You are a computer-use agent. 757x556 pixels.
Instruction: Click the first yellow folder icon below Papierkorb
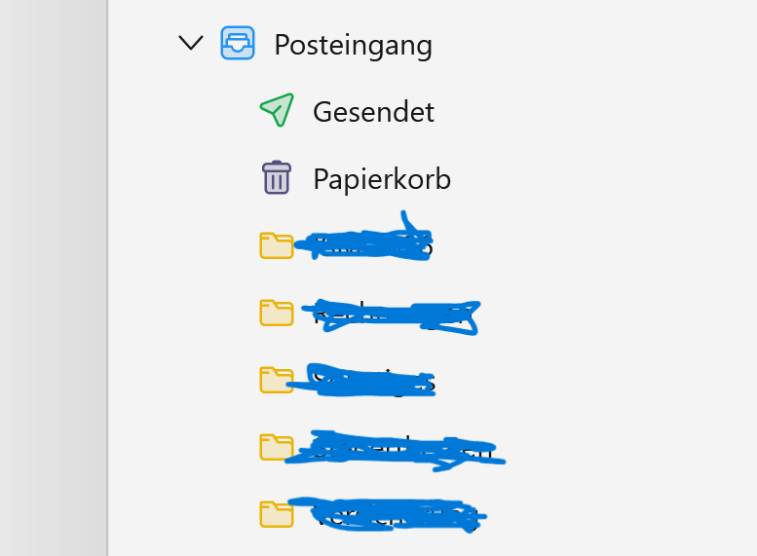click(277, 245)
